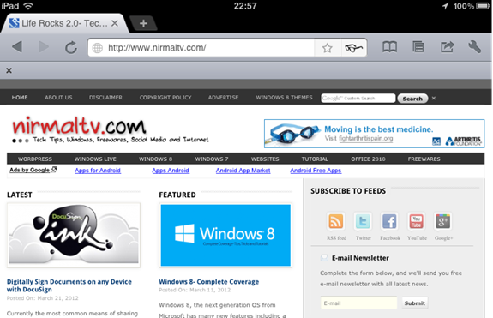Open the OFFICE 2010 category
493x318 pixels.
click(x=368, y=159)
